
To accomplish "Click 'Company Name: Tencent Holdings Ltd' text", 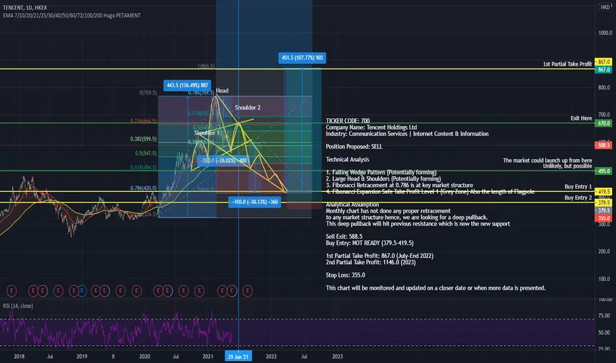I will [371, 127].
